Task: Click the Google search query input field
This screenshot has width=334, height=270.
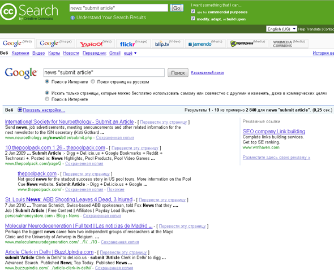Action: (x=104, y=72)
